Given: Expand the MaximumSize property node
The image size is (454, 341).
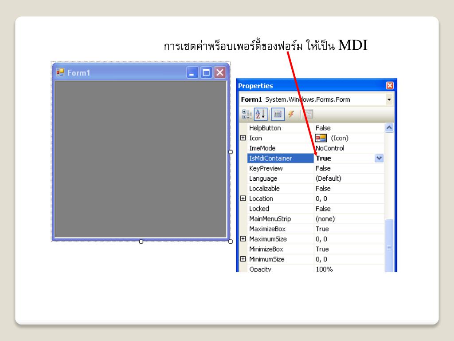Looking at the screenshot, I should click(243, 239).
